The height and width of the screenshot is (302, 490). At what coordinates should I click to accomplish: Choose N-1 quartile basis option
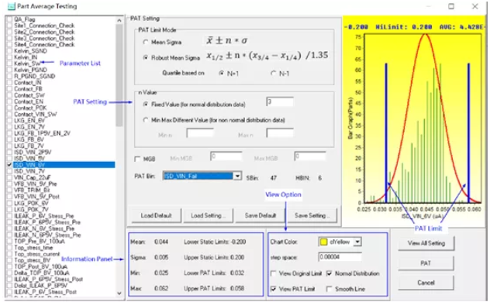[274, 74]
